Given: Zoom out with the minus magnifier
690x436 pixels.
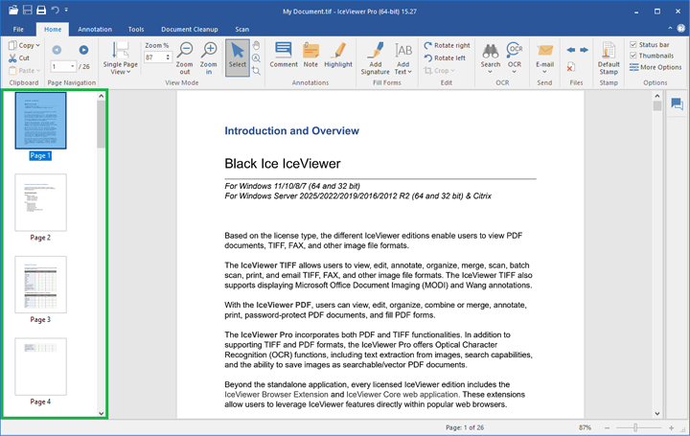Looking at the screenshot, I should [x=185, y=58].
